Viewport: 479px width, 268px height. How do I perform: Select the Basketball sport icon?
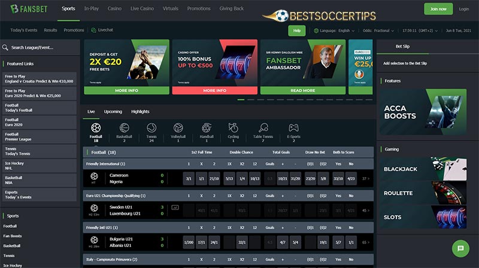coord(124,128)
